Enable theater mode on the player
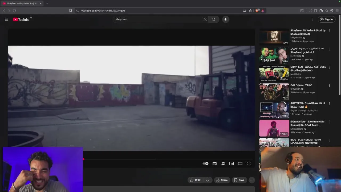Screen dimensions: 341x192 click(x=240, y=163)
